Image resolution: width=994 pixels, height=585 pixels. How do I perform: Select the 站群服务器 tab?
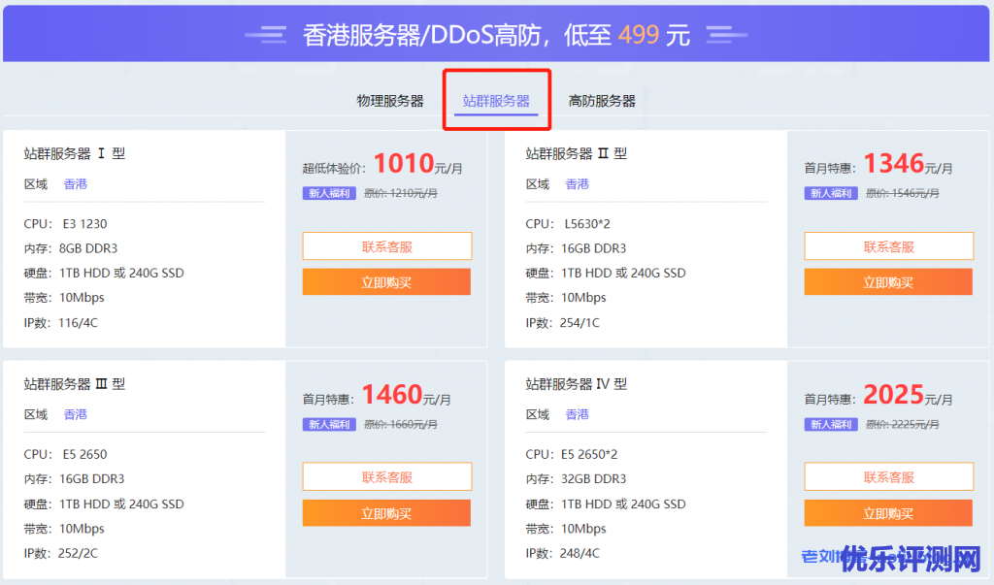496,101
